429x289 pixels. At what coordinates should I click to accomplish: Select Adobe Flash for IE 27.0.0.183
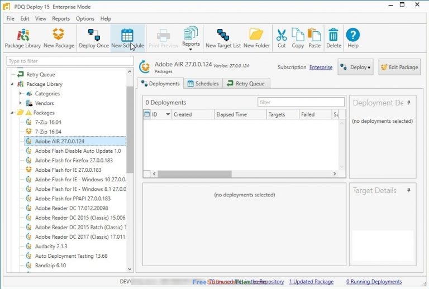point(68,170)
